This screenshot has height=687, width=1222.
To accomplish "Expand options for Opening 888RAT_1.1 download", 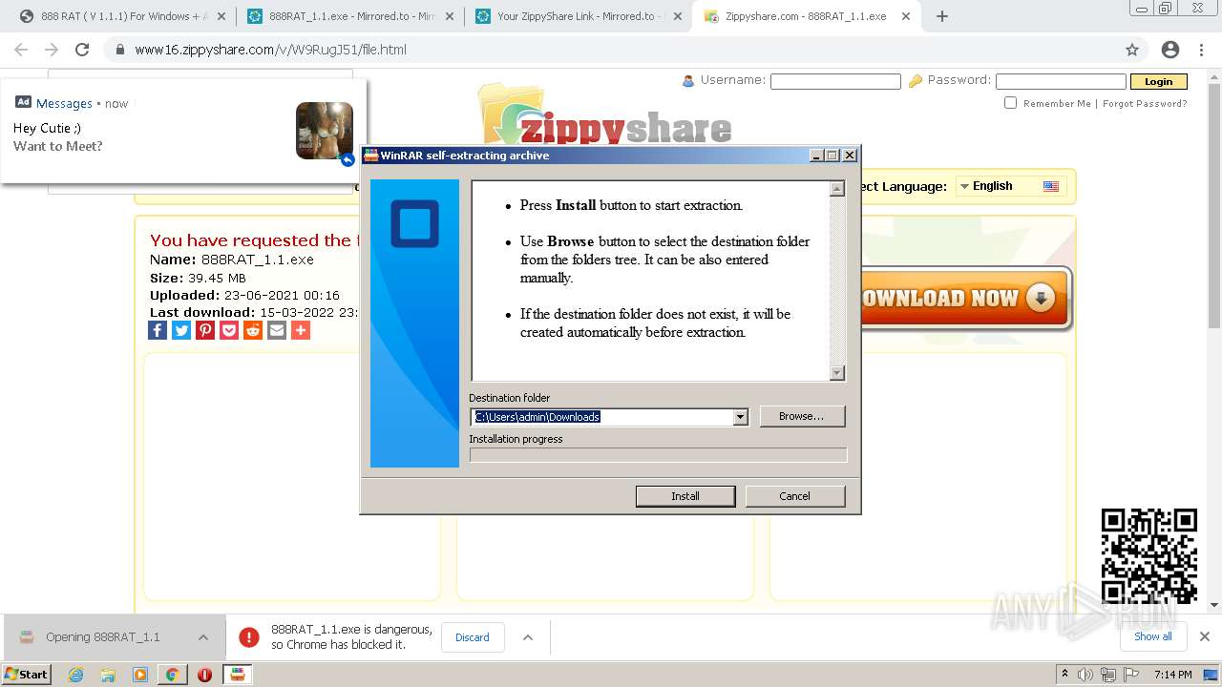I will pyautogui.click(x=203, y=637).
